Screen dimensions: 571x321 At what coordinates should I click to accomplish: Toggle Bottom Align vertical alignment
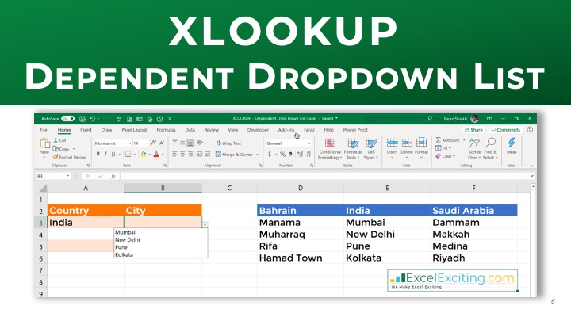coord(190,143)
